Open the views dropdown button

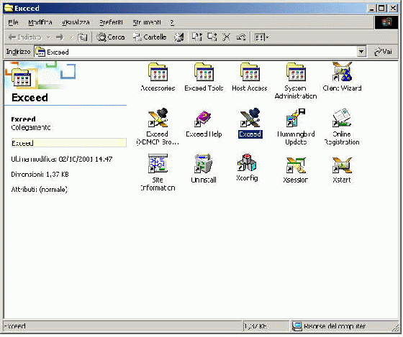[261, 37]
